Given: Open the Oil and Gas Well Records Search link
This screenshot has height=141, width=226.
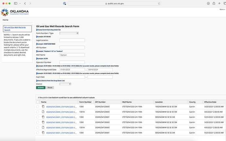Looking at the screenshot, I should pos(15,29).
